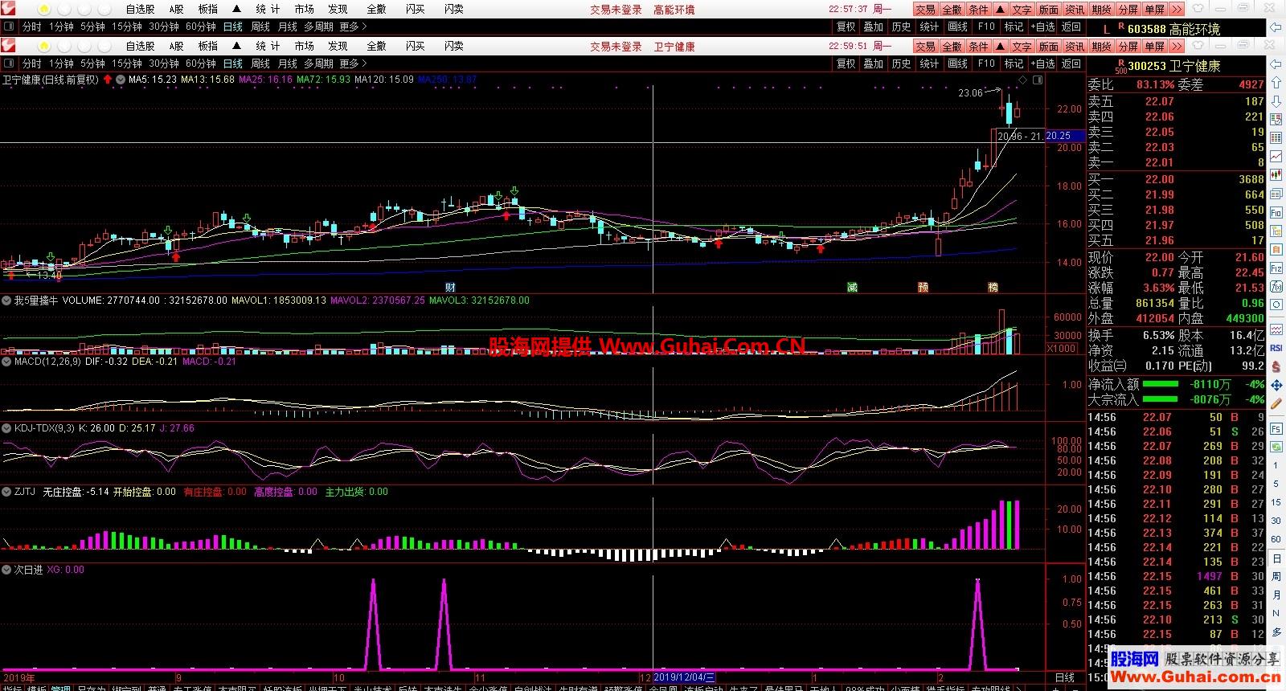
Task: Select 月线 period in 高能环境 window
Action: click(288, 27)
